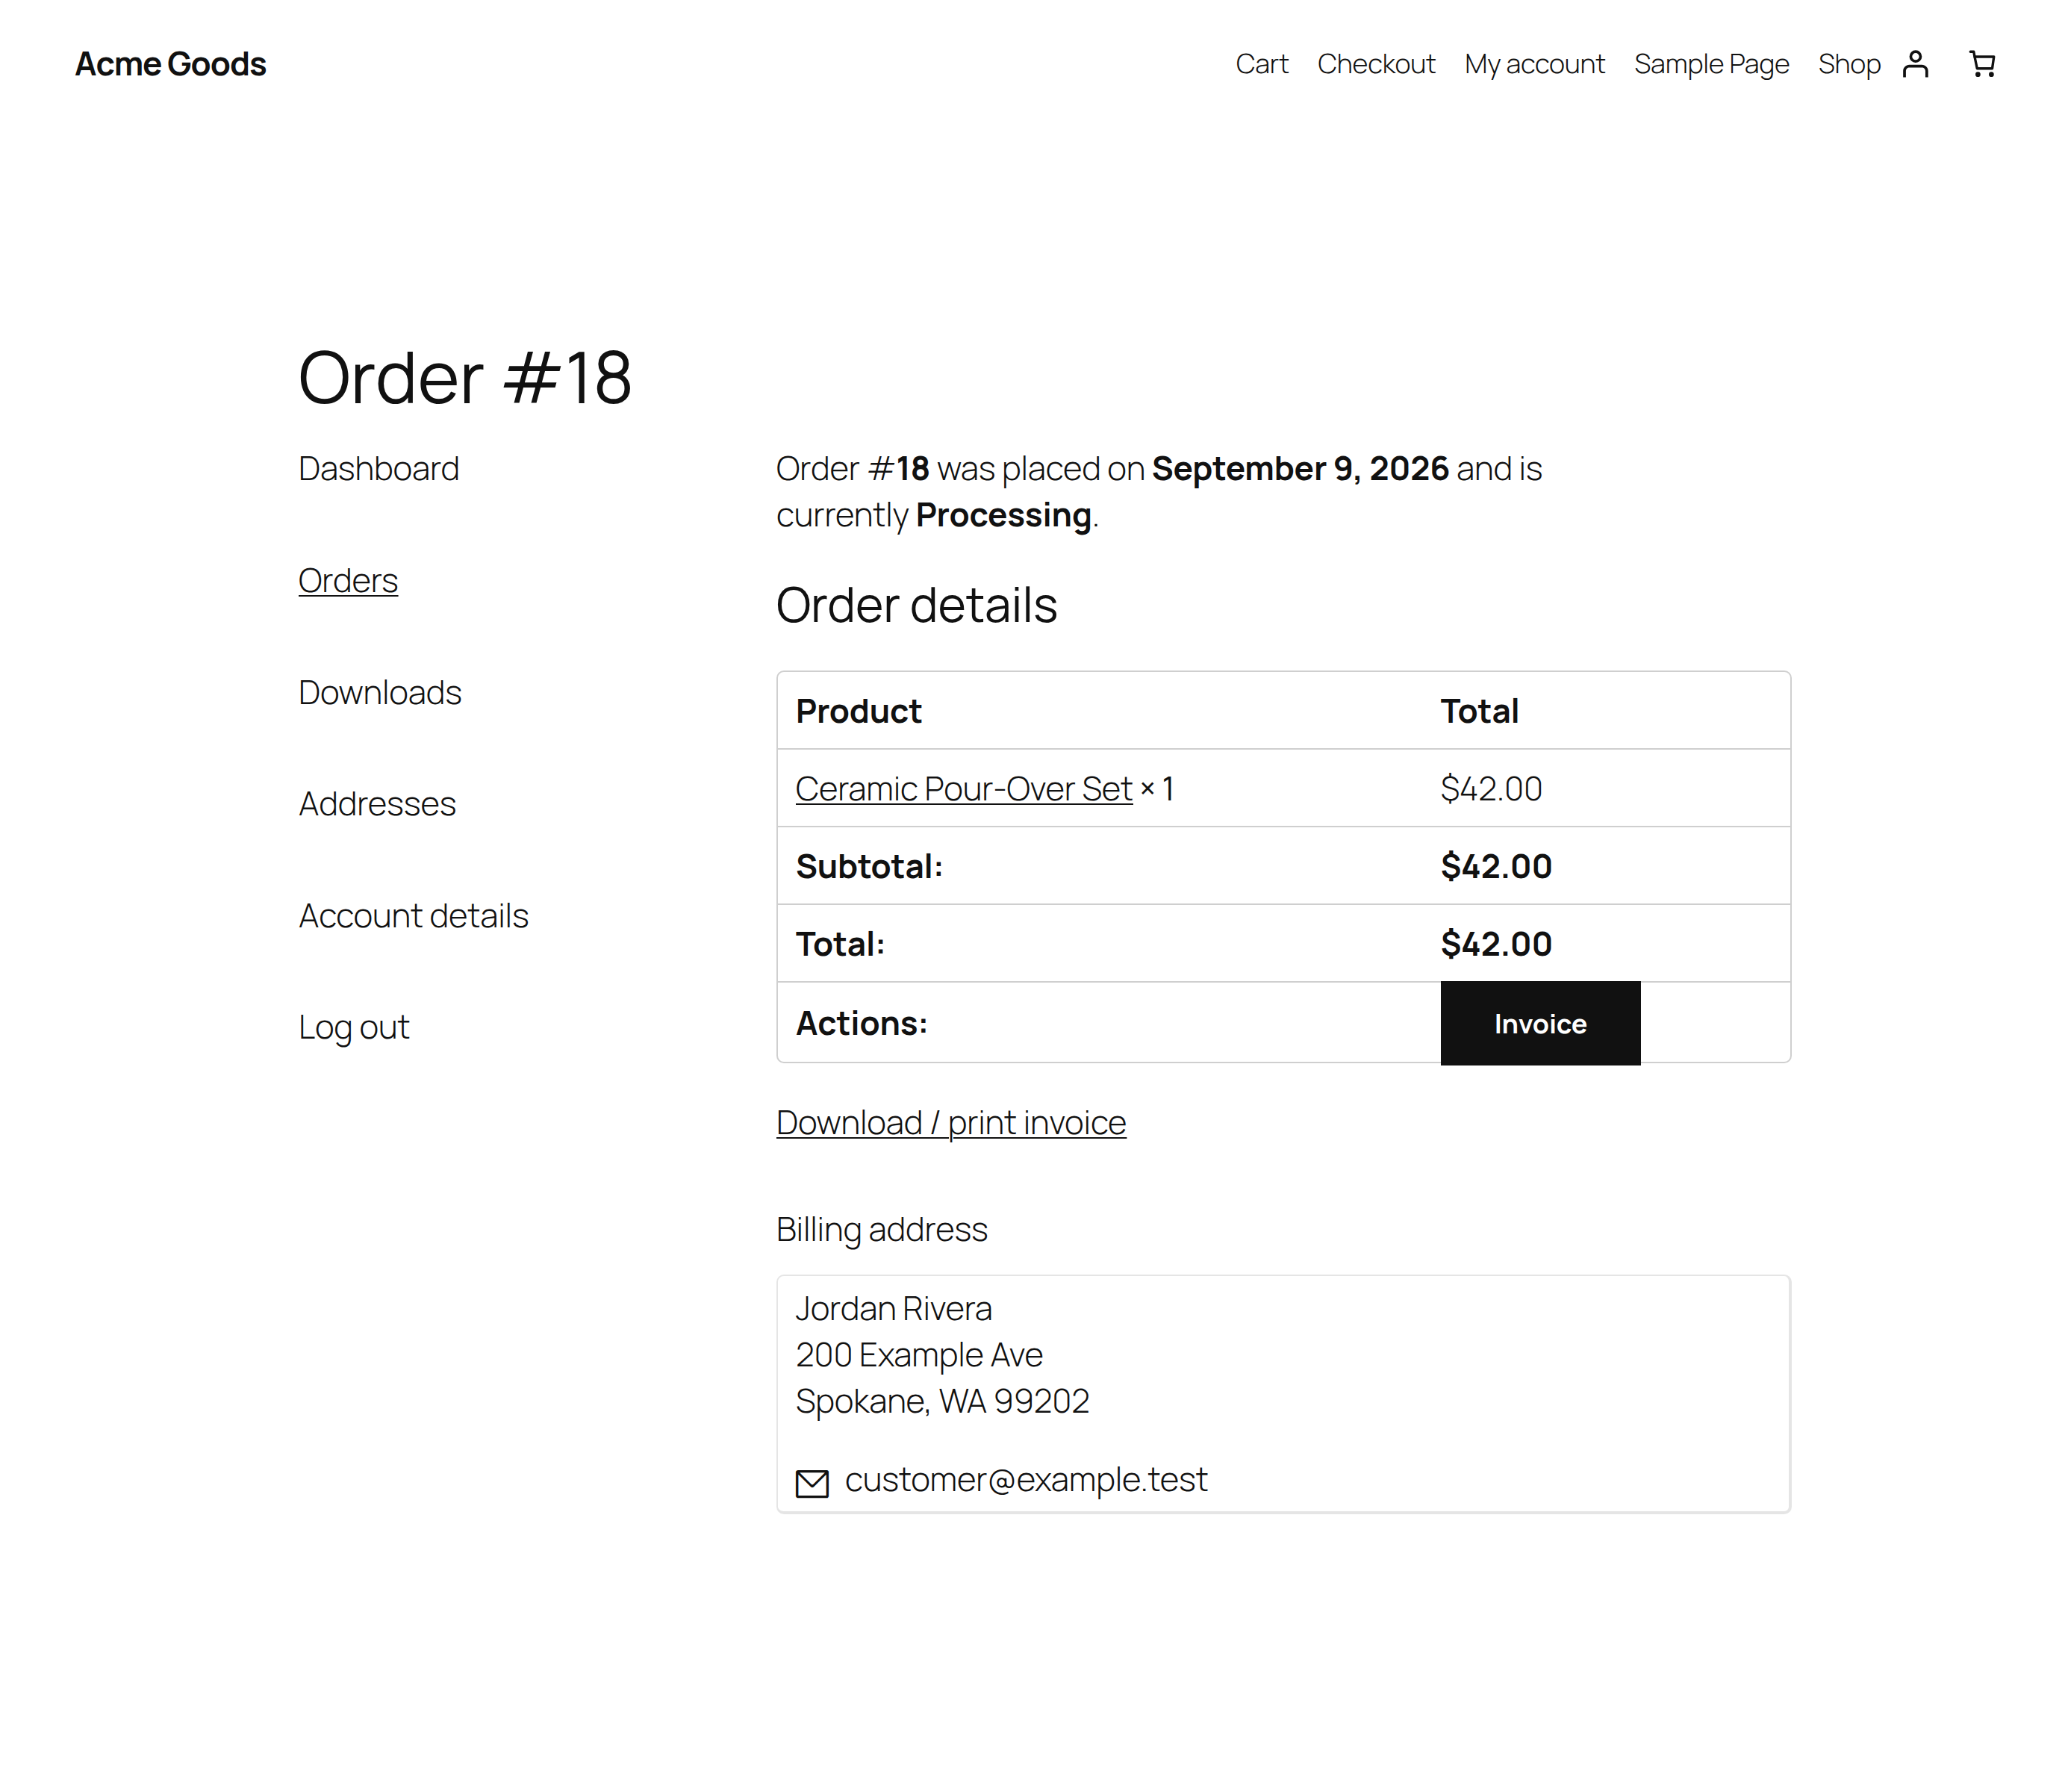Screen dimensions: 2068x1792
Task: Click the Total: row label
Action: [840, 944]
